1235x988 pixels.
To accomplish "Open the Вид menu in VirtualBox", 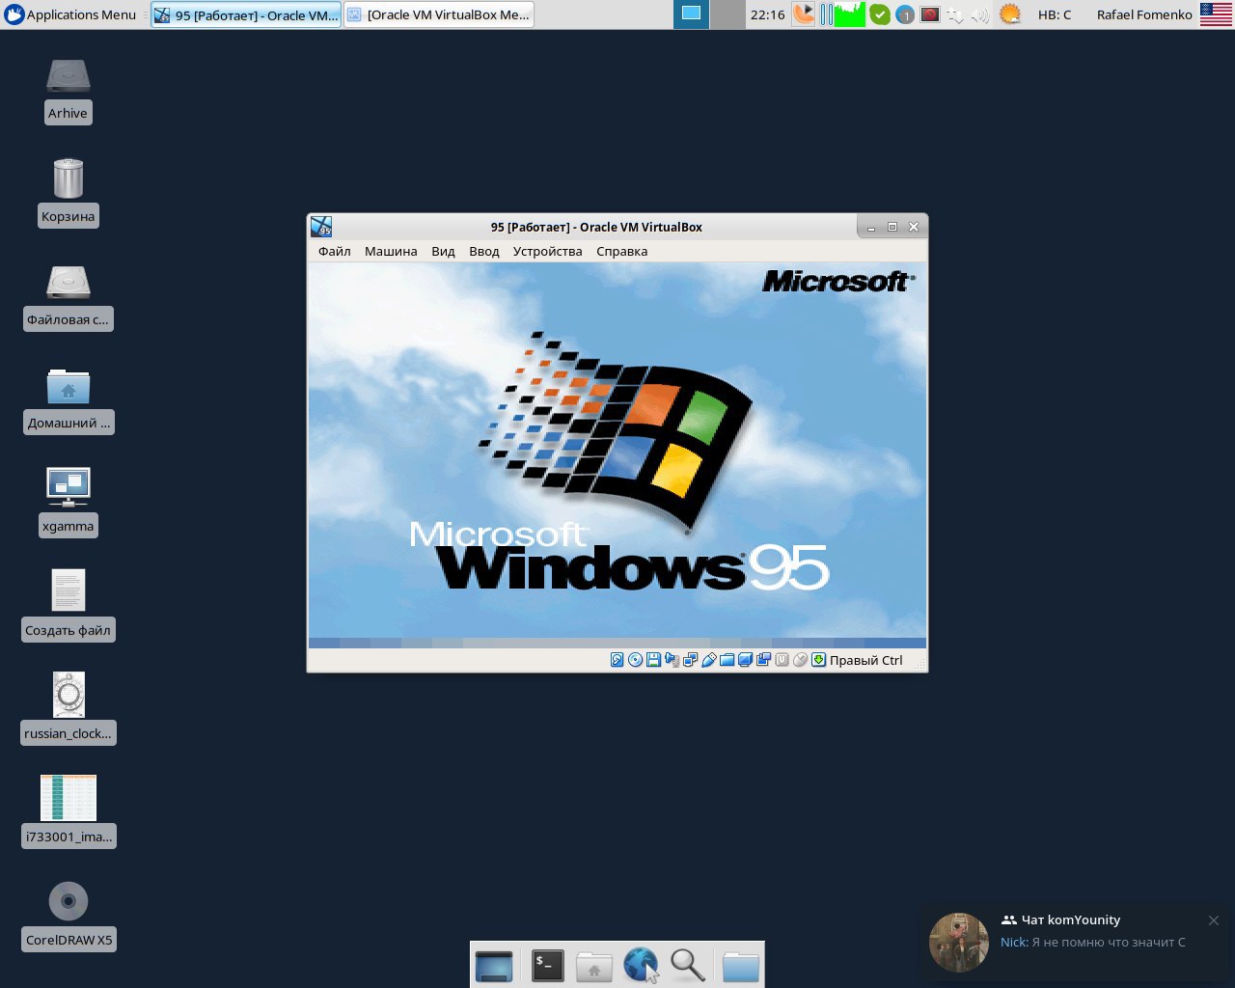I will [443, 251].
